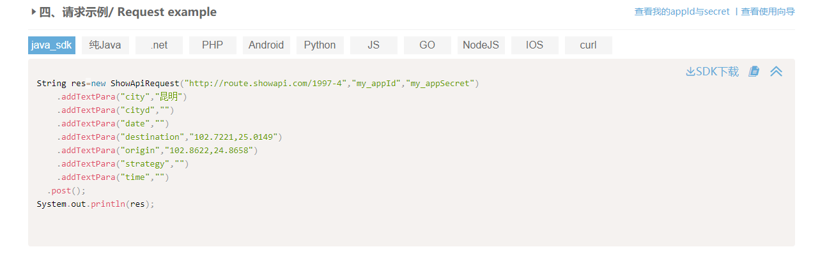
Task: Select the java_sdk tab
Action: (51, 45)
